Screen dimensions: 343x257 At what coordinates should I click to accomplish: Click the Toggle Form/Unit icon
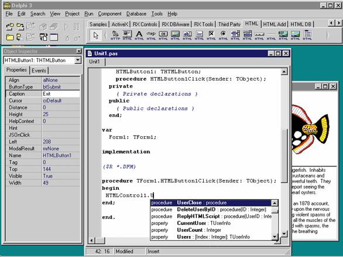[43, 37]
